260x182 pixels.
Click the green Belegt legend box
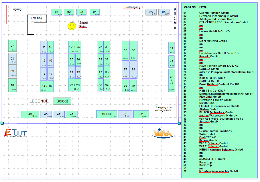(x=62, y=101)
